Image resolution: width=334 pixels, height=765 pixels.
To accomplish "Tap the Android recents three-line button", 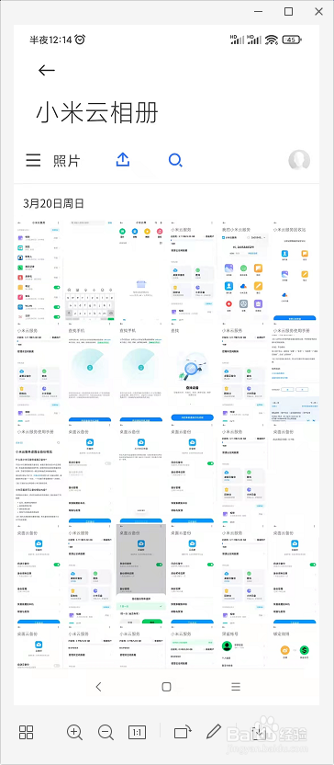I will pyautogui.click(x=236, y=687).
